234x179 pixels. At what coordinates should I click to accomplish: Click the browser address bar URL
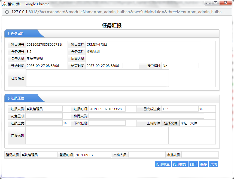pyautogui.click(x=117, y=12)
